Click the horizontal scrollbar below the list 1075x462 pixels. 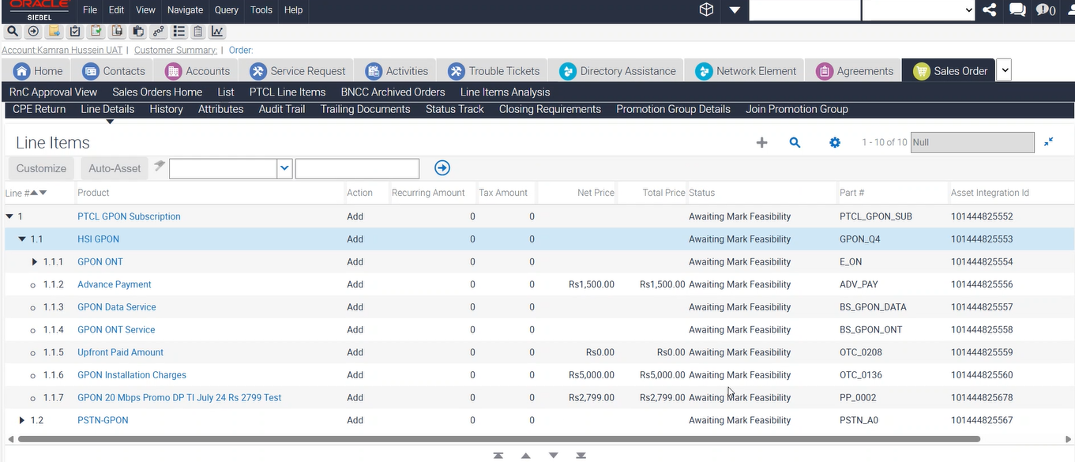(498, 439)
